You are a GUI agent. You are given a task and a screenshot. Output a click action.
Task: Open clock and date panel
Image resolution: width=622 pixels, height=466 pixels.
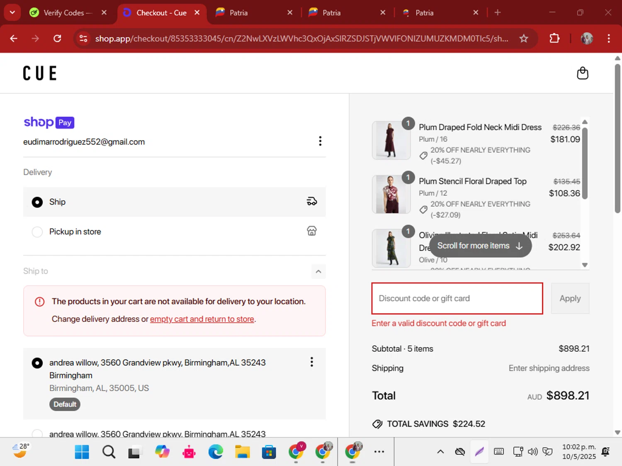tap(579, 452)
